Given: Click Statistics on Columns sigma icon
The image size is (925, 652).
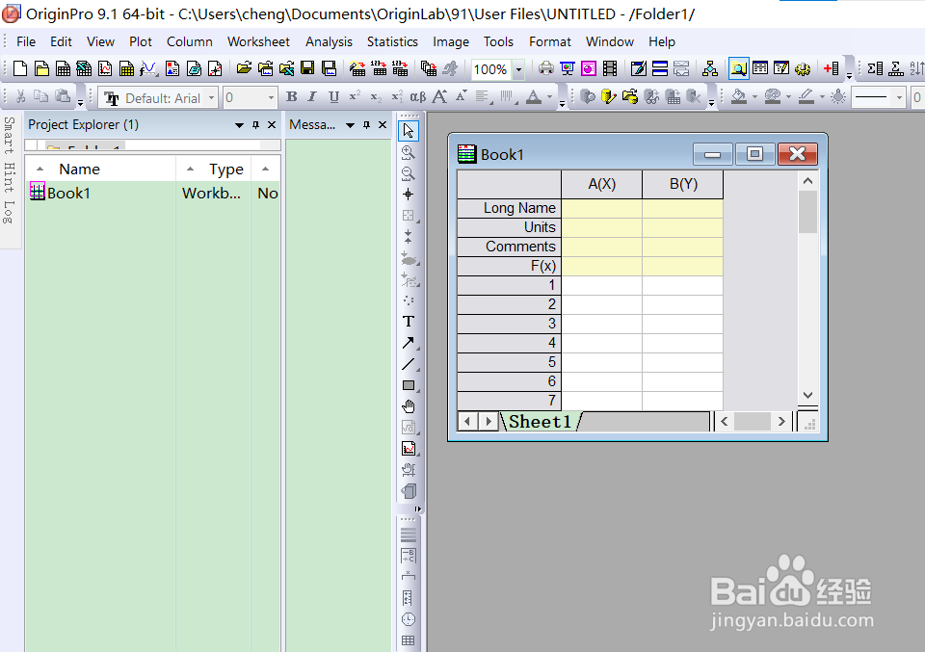Looking at the screenshot, I should pyautogui.click(x=875, y=69).
